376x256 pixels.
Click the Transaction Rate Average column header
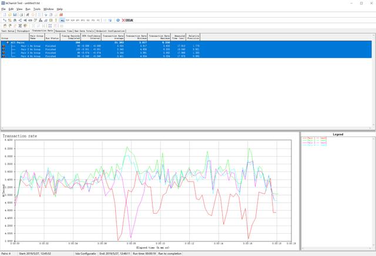click(x=113, y=36)
